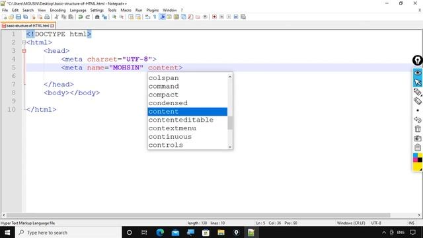Toggle INS insert mode in status bar
Viewport: 423px width, 238px height.
tap(411, 223)
